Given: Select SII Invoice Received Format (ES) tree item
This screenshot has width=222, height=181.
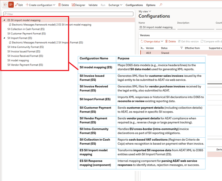Looking at the screenshot, I should coord(25,56).
